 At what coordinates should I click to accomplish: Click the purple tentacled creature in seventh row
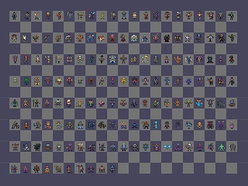coord(177,147)
